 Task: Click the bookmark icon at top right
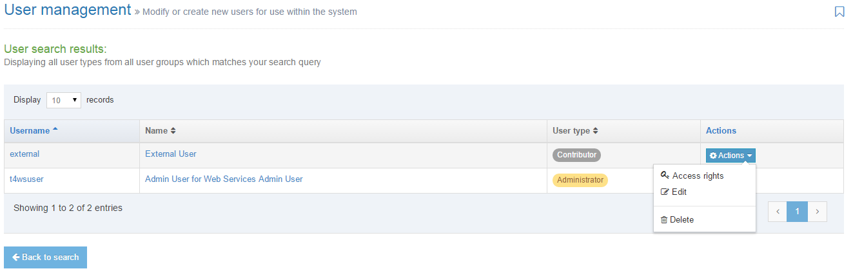pyautogui.click(x=839, y=12)
